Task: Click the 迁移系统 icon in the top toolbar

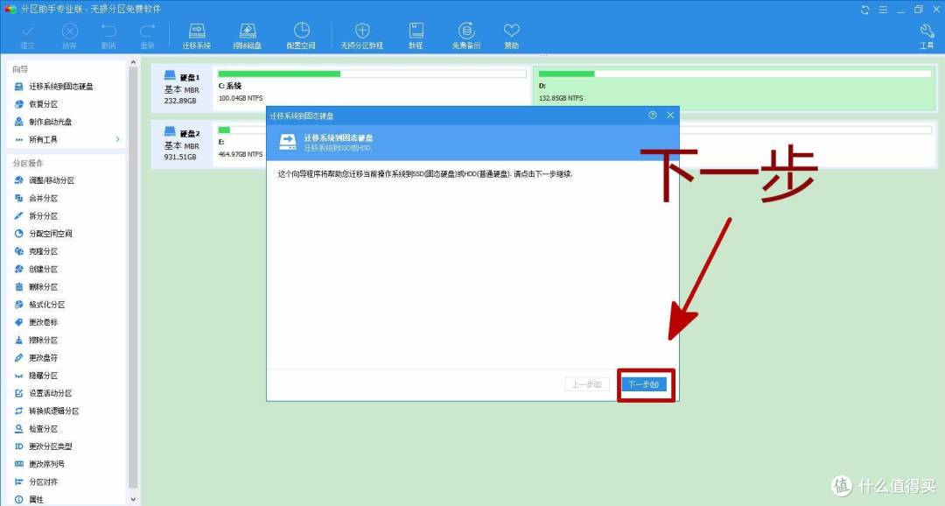Action: (x=197, y=35)
